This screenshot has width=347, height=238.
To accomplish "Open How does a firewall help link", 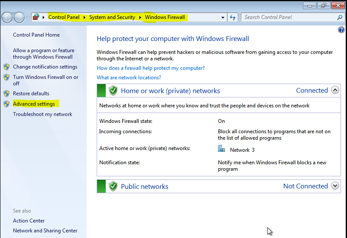I will [x=151, y=68].
